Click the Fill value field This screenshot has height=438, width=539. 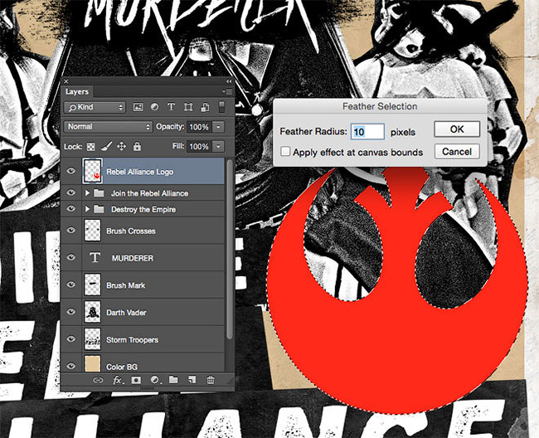(x=199, y=147)
